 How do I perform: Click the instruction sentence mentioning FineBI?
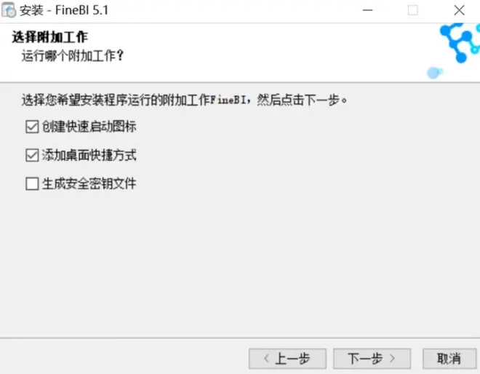[x=184, y=100]
